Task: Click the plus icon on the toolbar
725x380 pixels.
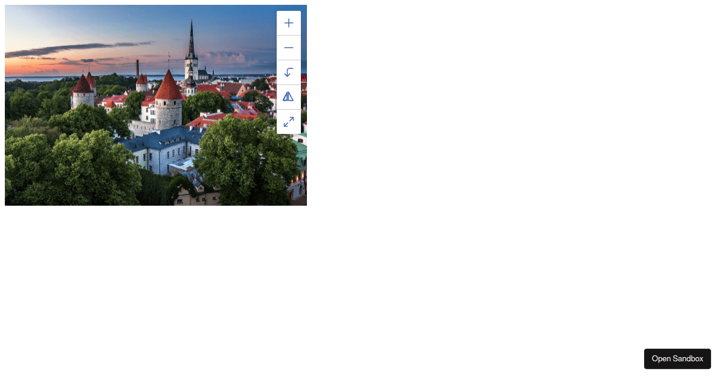Action: 289,23
